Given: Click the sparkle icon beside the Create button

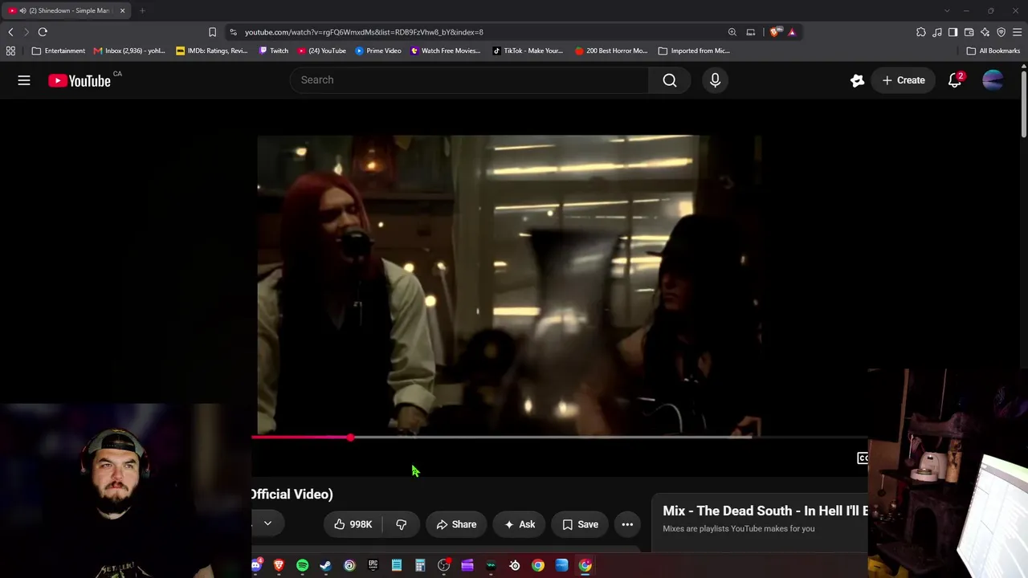Looking at the screenshot, I should click(858, 80).
